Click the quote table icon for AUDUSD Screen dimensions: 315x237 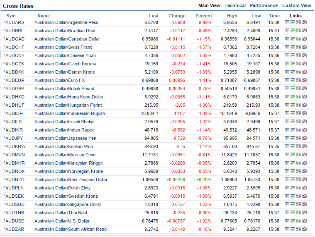pyautogui.click(x=287, y=221)
